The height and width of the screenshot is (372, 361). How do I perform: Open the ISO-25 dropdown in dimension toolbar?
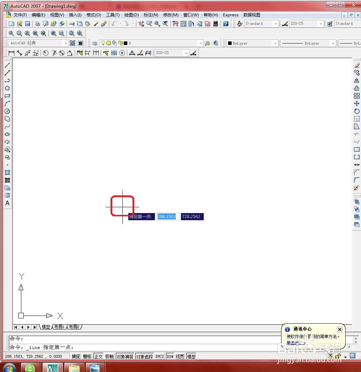click(186, 53)
